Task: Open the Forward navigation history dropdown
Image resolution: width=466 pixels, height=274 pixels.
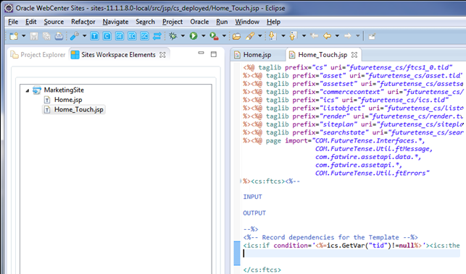Action: [x=358, y=36]
